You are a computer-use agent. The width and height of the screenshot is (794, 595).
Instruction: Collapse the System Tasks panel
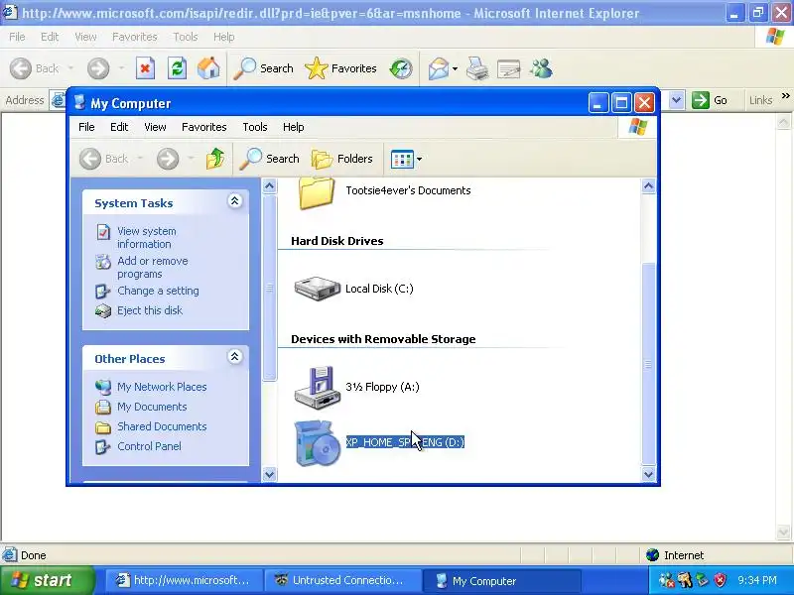click(x=234, y=201)
